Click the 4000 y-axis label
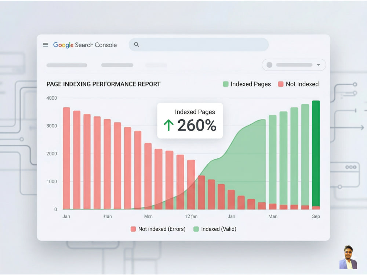 [x=51, y=98]
